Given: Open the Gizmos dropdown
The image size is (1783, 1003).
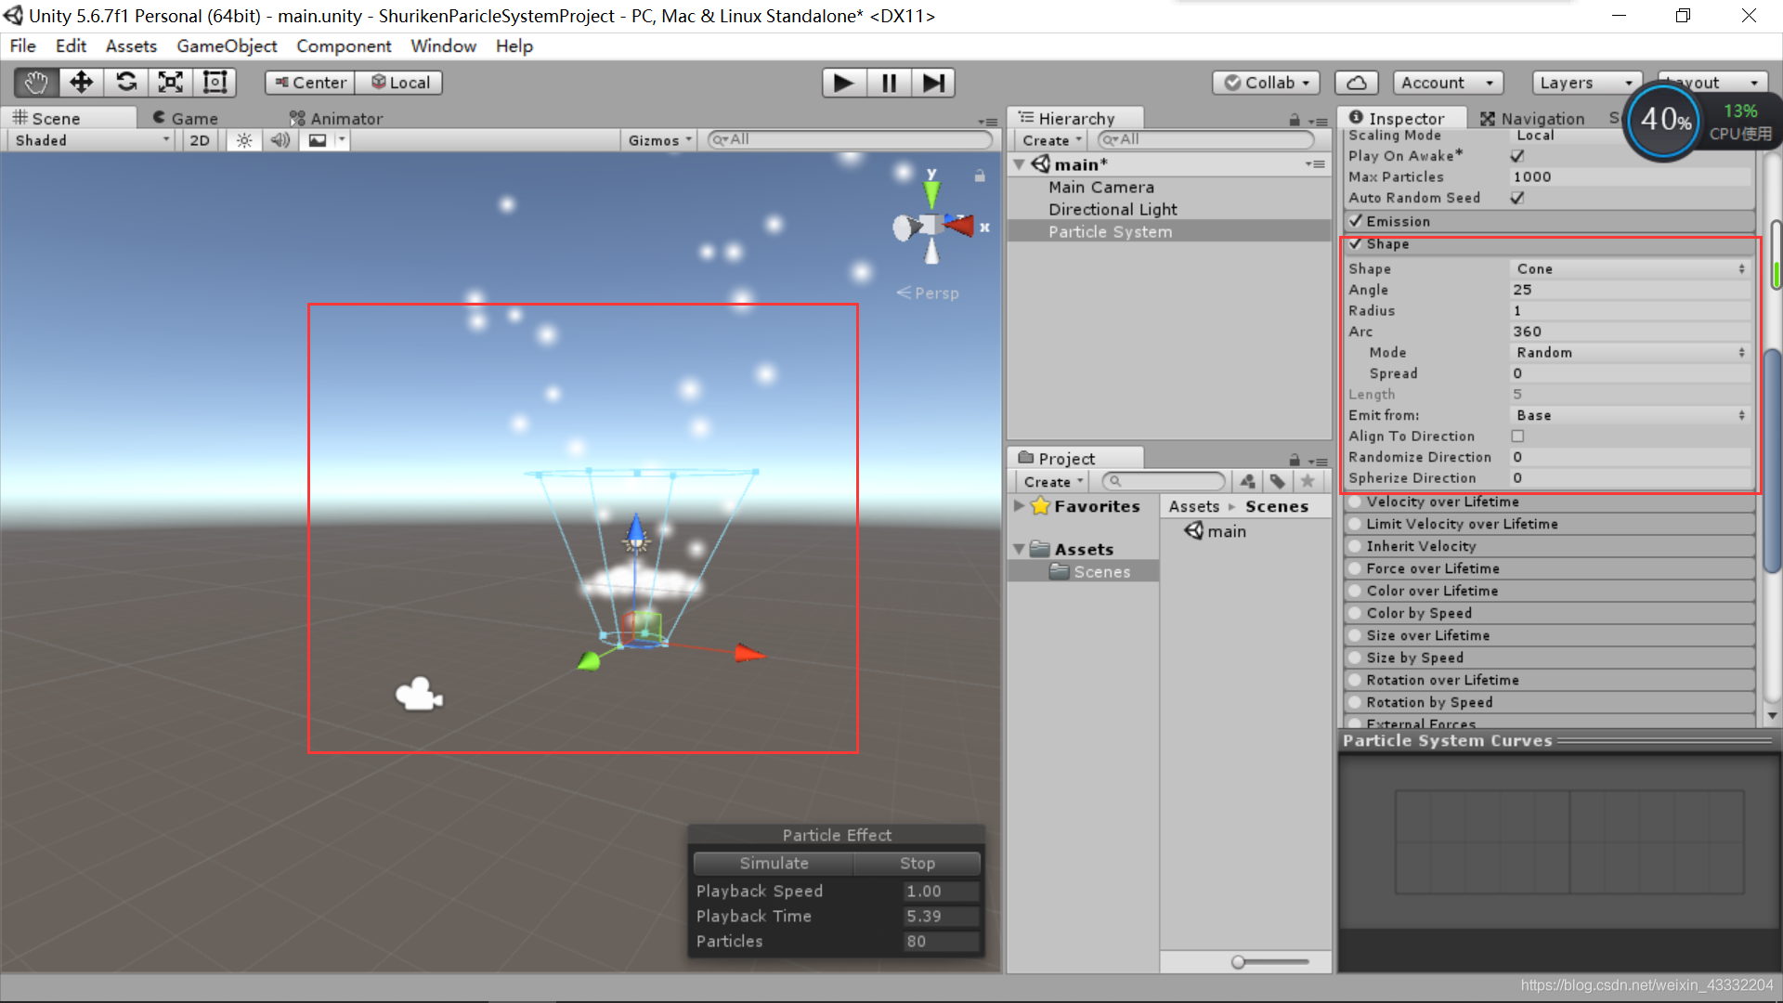Looking at the screenshot, I should click(x=660, y=140).
